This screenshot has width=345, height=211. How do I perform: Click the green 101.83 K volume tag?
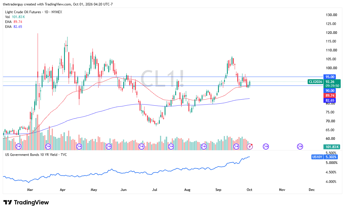(332, 147)
